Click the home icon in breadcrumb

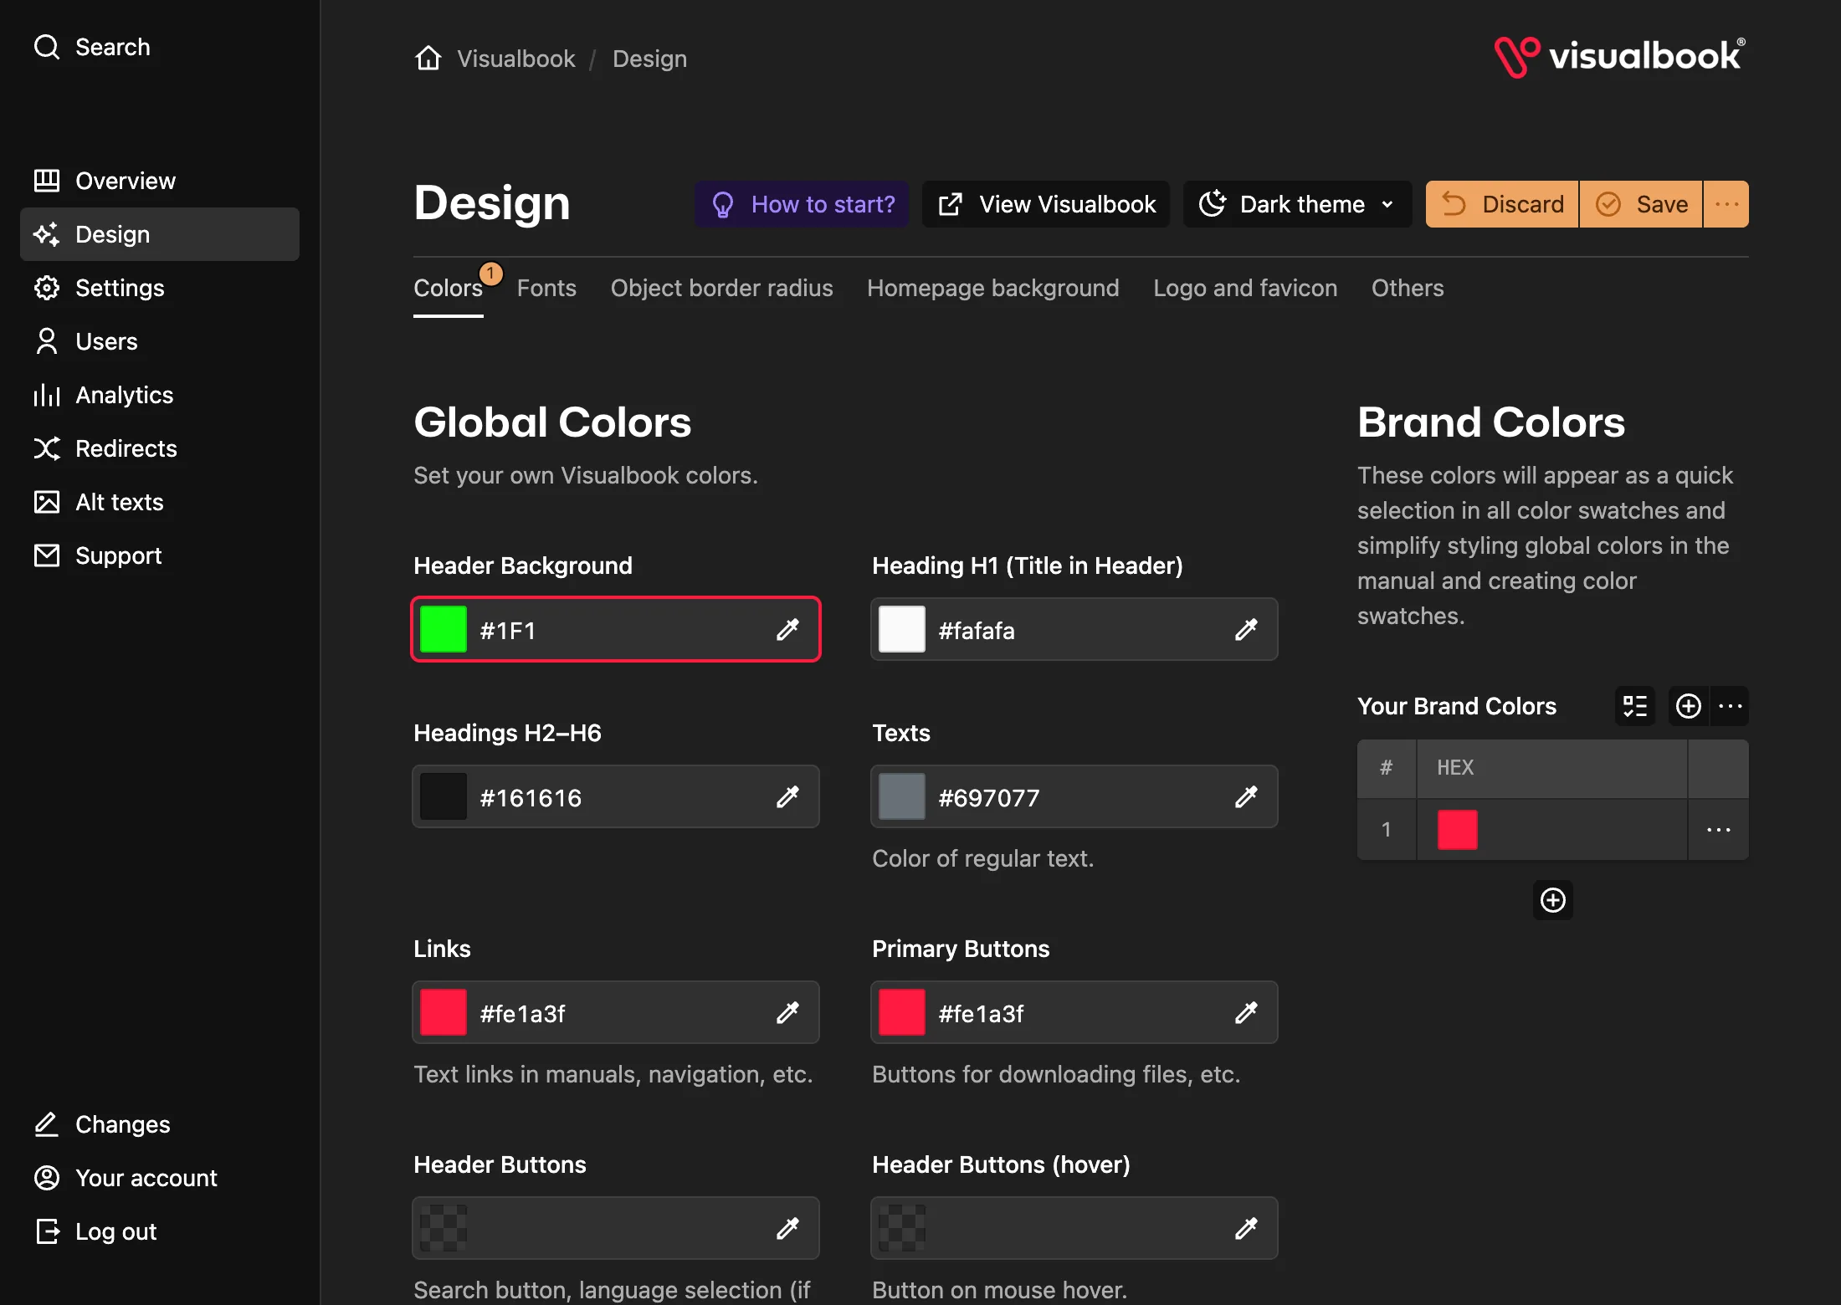(428, 59)
